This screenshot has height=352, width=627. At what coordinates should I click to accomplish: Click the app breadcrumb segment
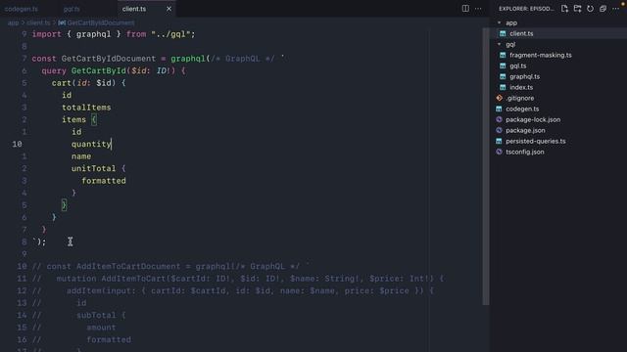pyautogui.click(x=13, y=23)
